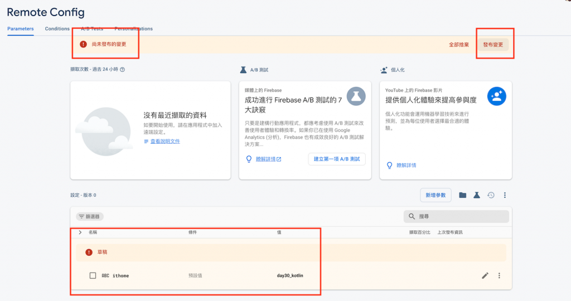Click the 條件 column header
The width and height of the screenshot is (571, 301).
pyautogui.click(x=192, y=232)
